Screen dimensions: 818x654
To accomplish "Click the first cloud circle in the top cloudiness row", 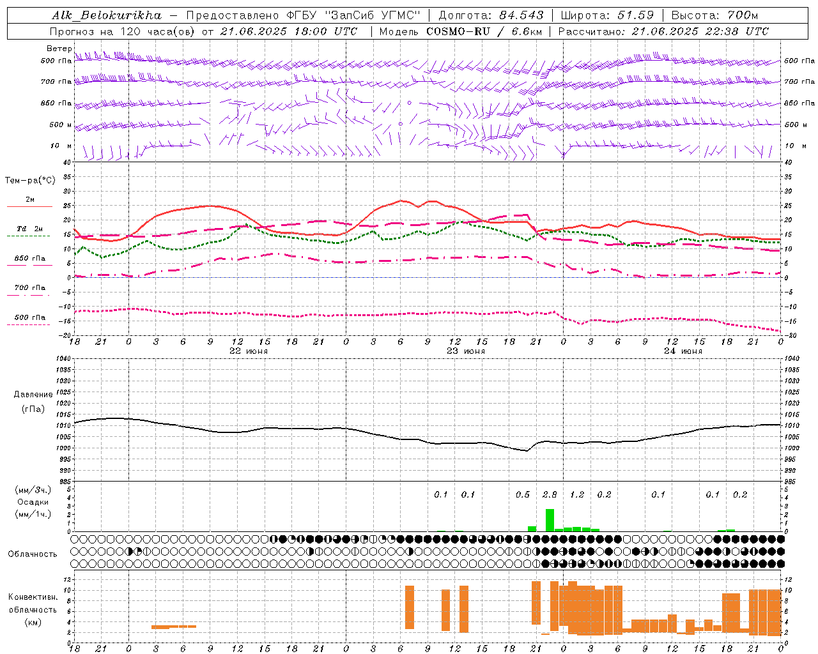I will 78,539.
